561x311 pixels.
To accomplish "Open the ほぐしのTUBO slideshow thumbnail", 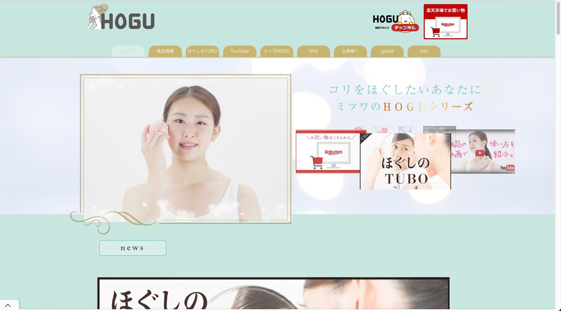I will click(405, 161).
